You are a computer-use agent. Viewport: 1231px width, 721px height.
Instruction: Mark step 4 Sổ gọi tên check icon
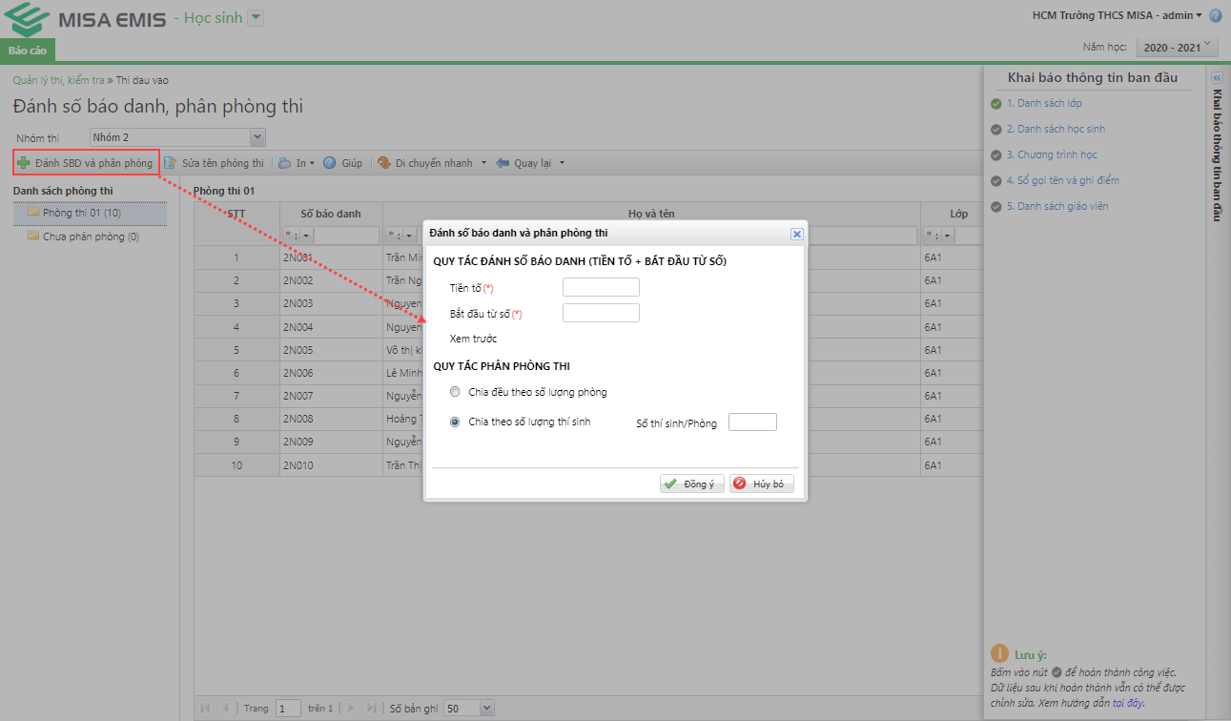[996, 180]
